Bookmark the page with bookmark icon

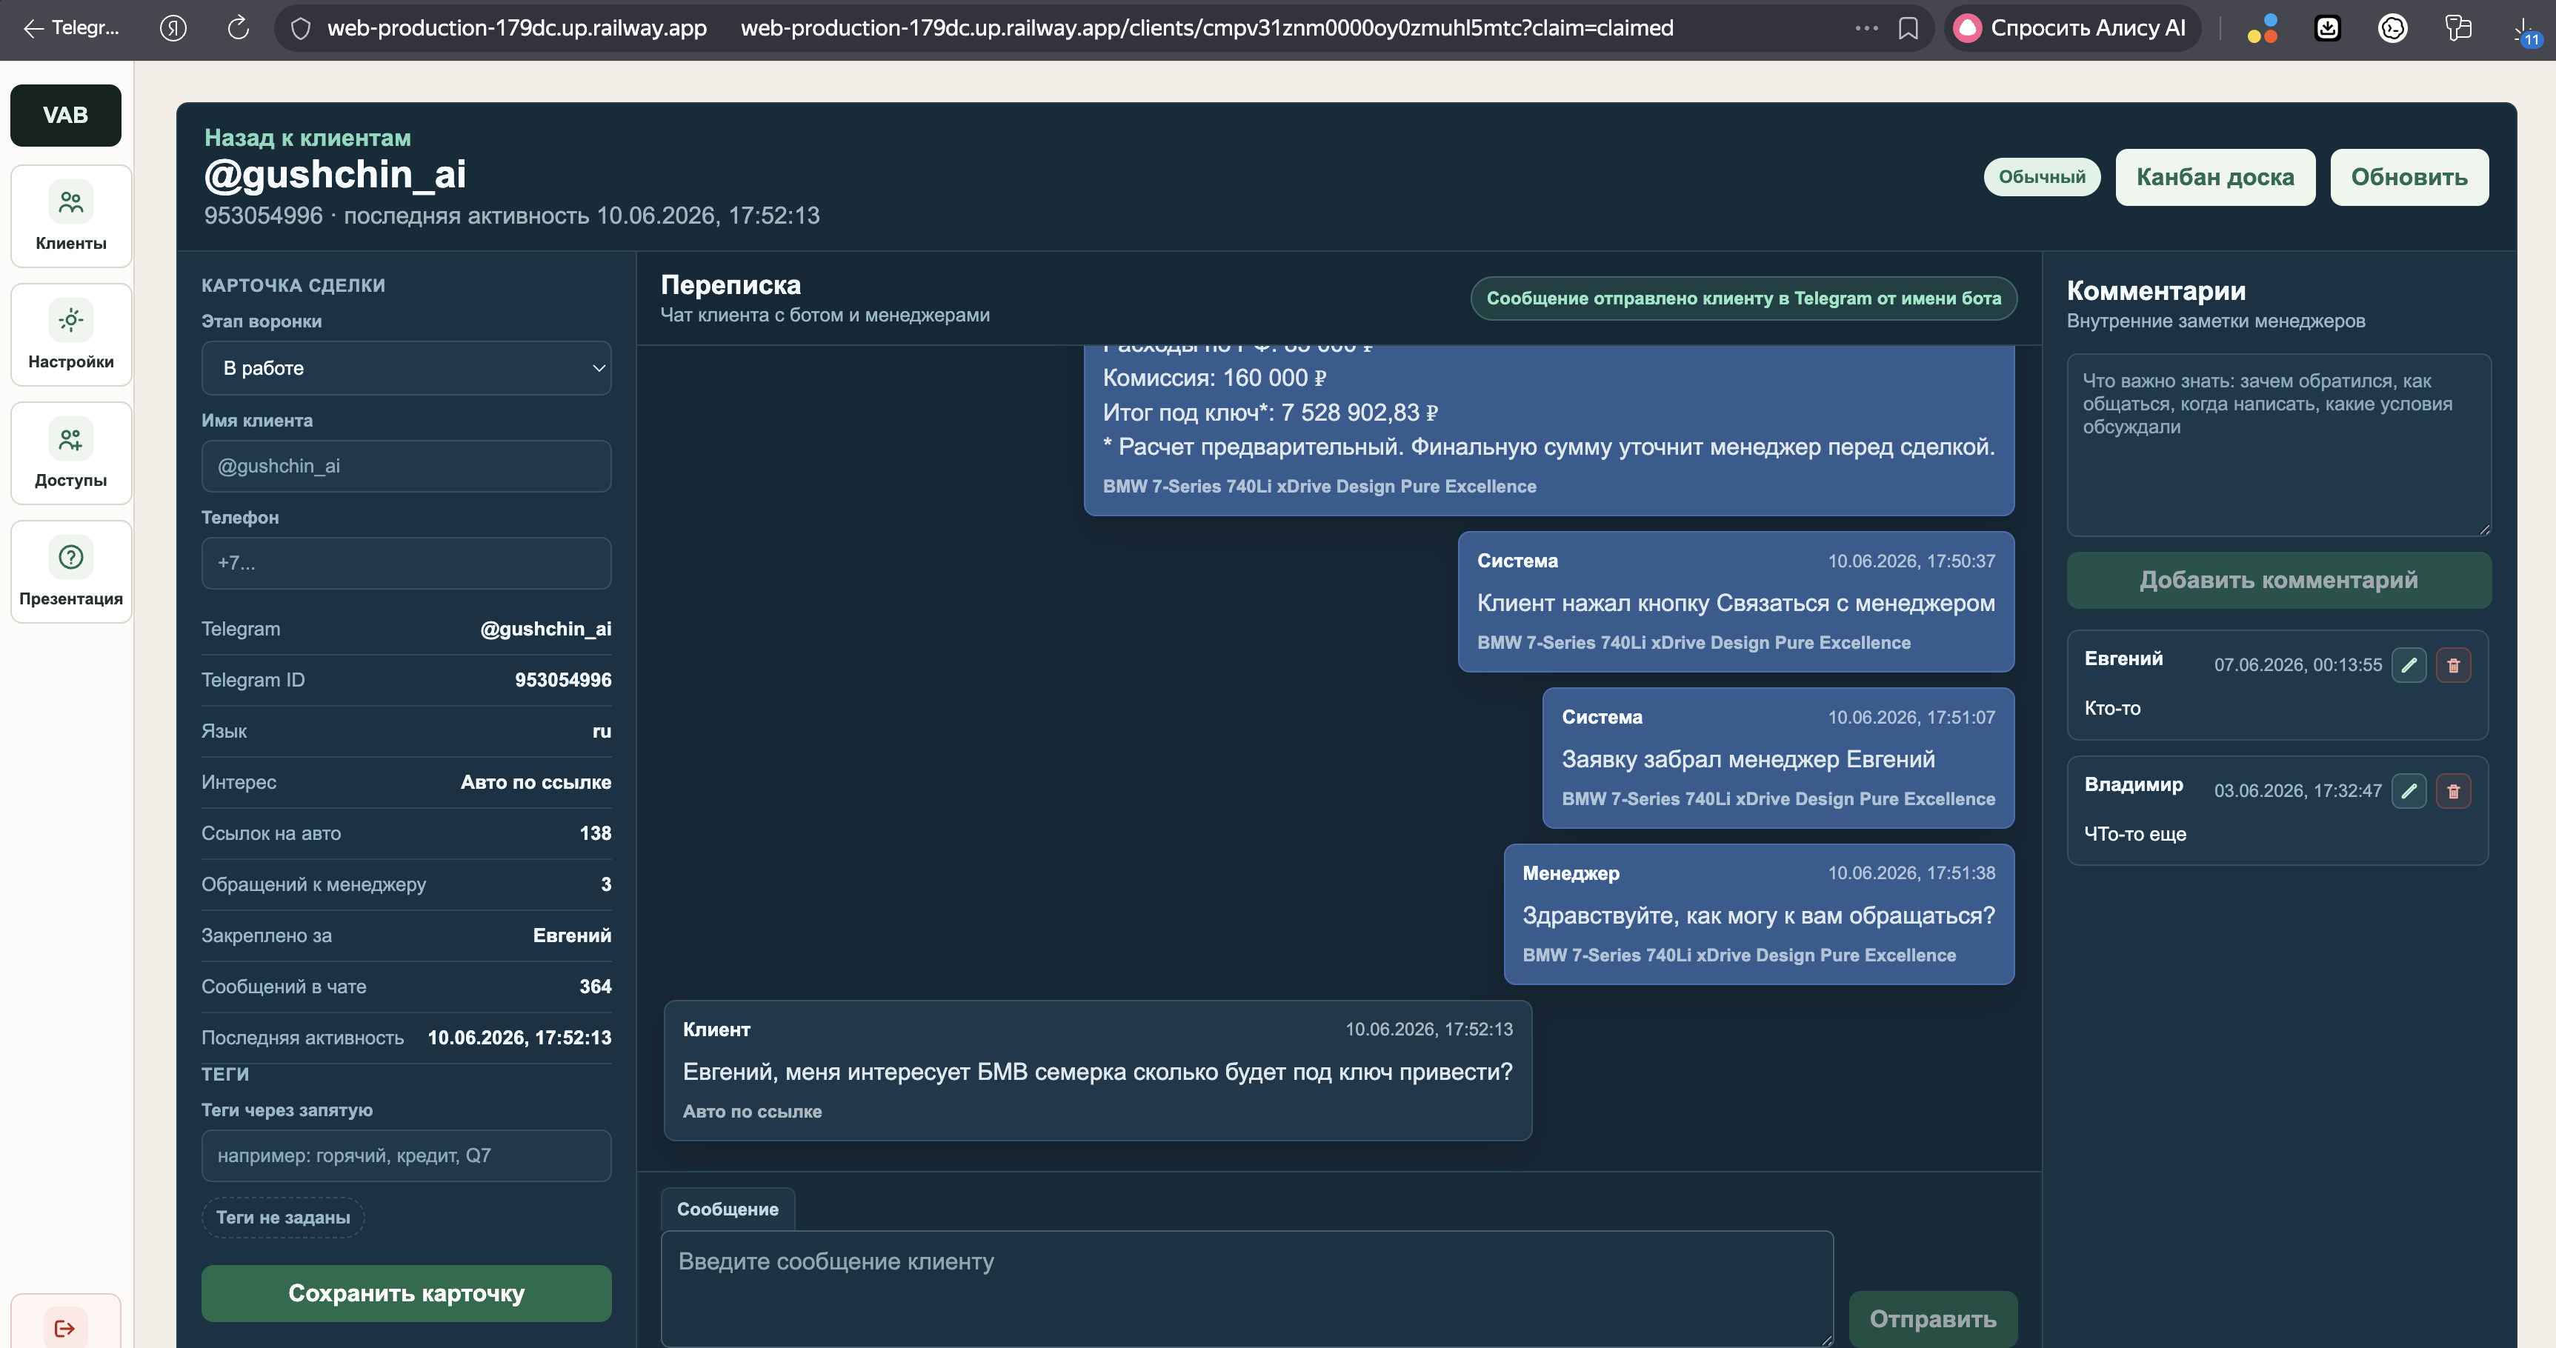pos(1908,27)
